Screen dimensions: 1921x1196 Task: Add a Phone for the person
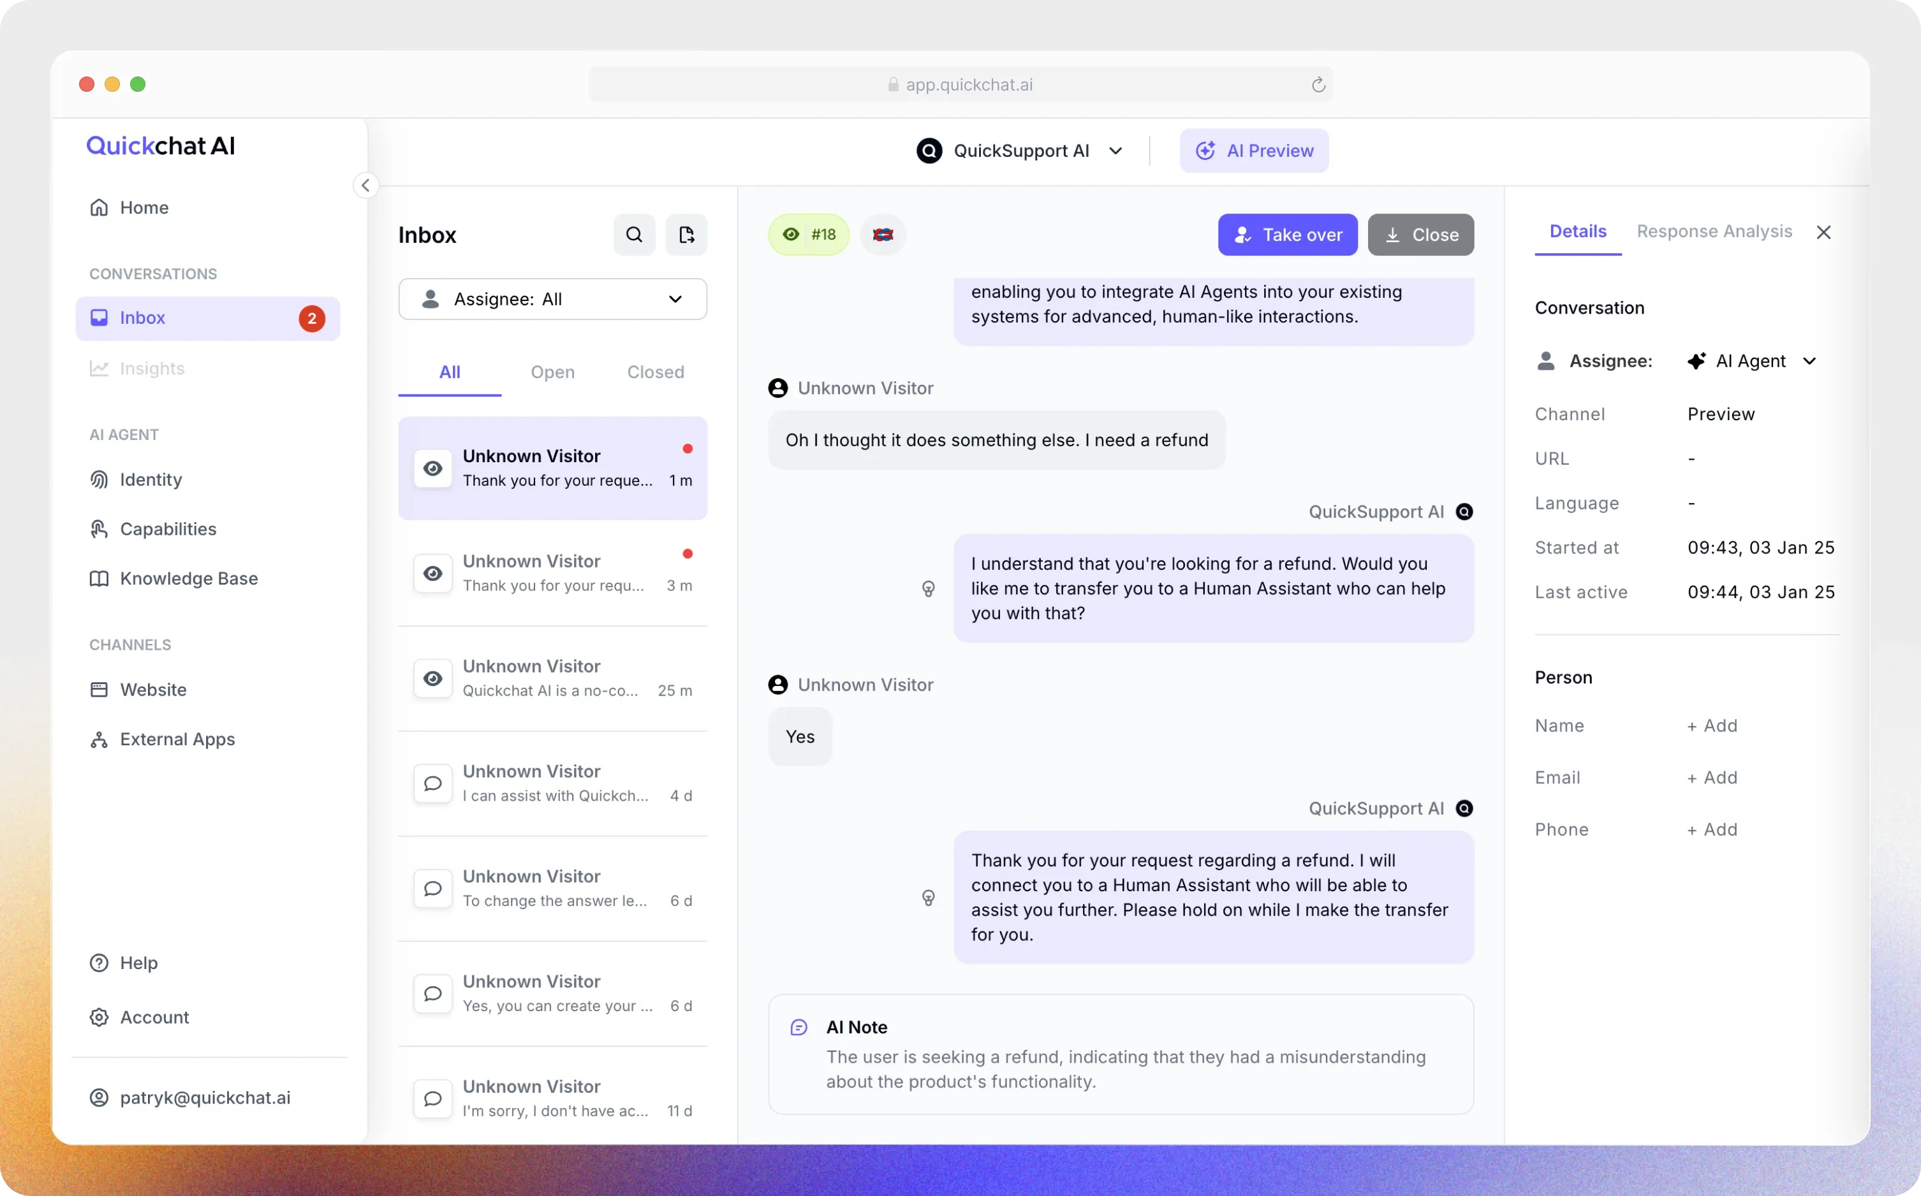pyautogui.click(x=1712, y=829)
